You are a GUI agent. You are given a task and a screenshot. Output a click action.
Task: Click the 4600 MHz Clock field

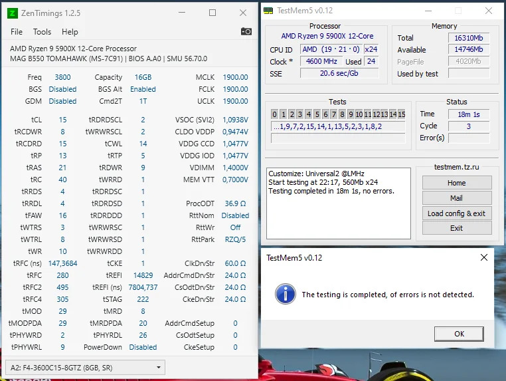321,61
